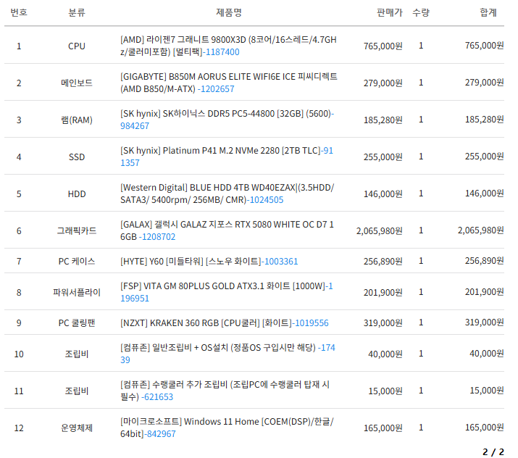Select the 운영체제 category cell
The height and width of the screenshot is (458, 518).
click(77, 428)
